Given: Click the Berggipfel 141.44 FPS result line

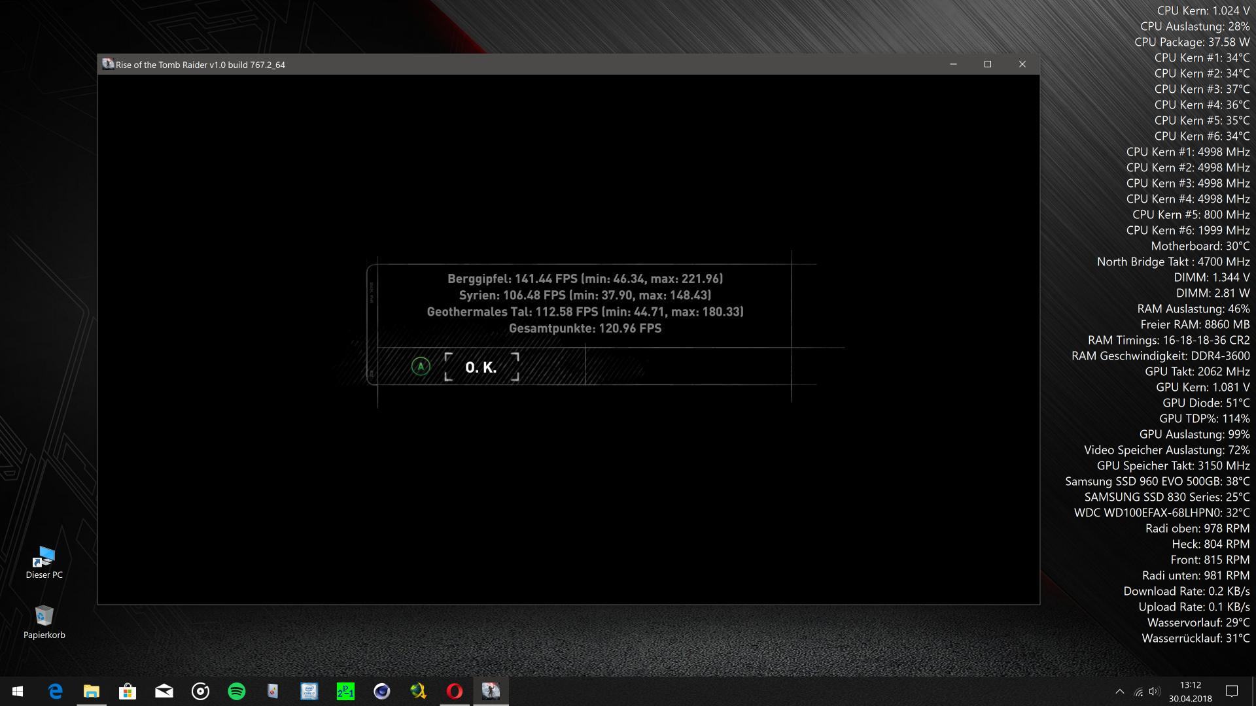Looking at the screenshot, I should point(585,278).
